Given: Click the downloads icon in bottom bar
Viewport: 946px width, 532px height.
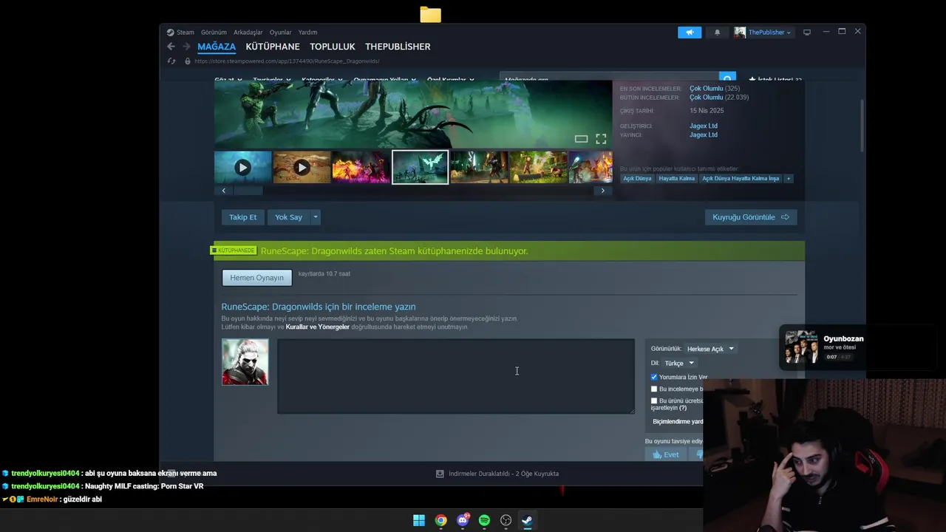Looking at the screenshot, I should (440, 474).
